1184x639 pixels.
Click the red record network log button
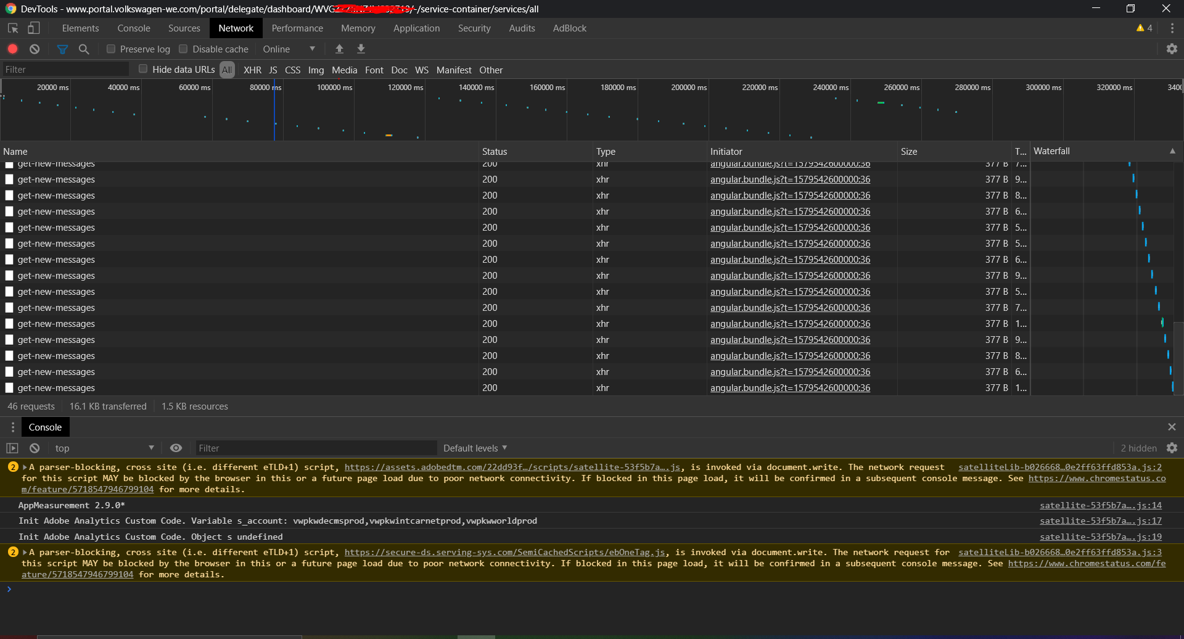coord(12,49)
